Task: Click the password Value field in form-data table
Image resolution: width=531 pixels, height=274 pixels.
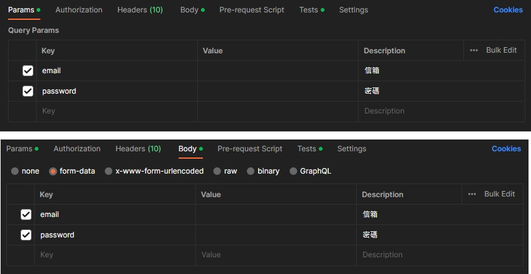Action: point(275,235)
